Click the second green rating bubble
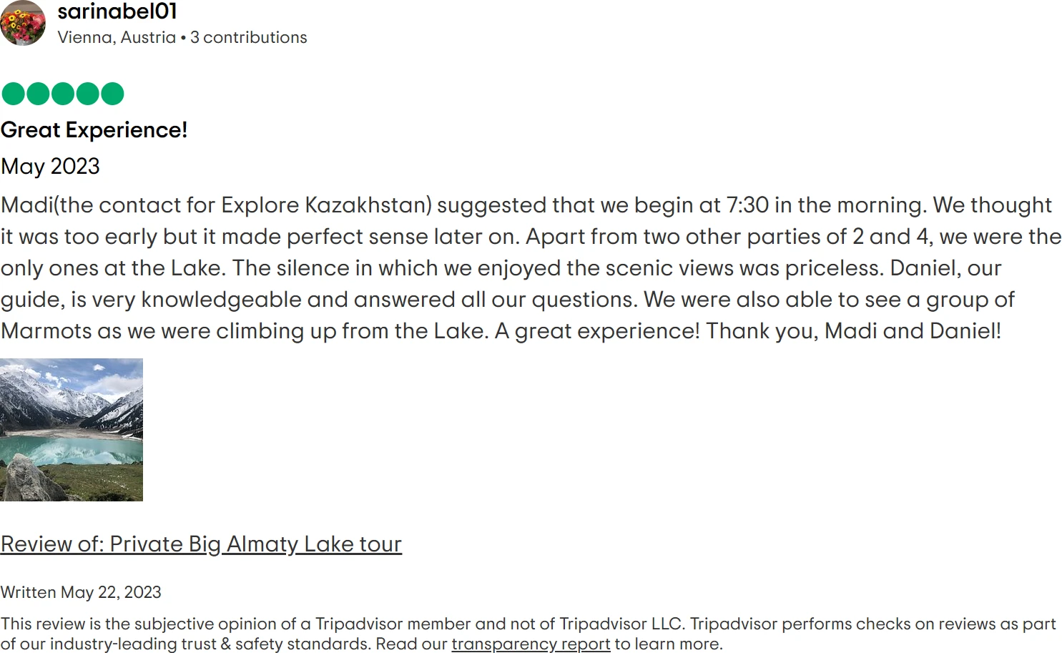 pyautogui.click(x=38, y=94)
